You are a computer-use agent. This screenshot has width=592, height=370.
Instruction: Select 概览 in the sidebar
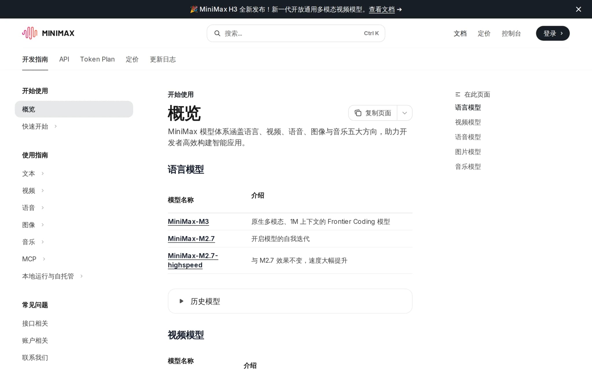pyautogui.click(x=74, y=109)
